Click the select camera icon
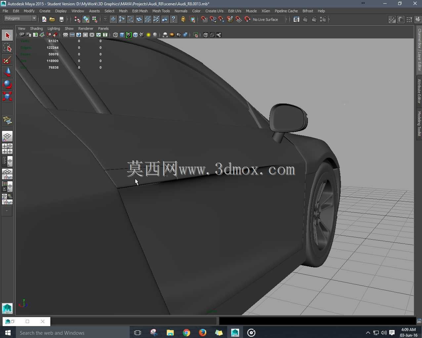The width and height of the screenshot is (422, 338). [22, 35]
